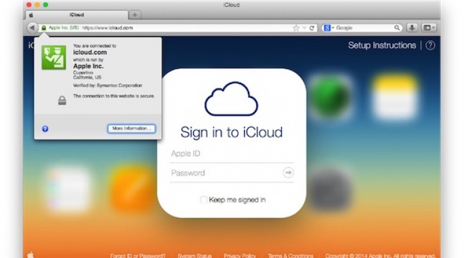Bookmark page with the star icon
464x258 pixels.
(296, 28)
